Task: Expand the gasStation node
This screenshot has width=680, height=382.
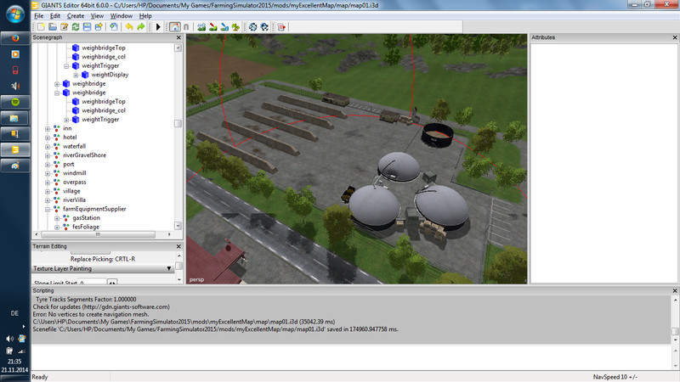Action: coord(57,218)
